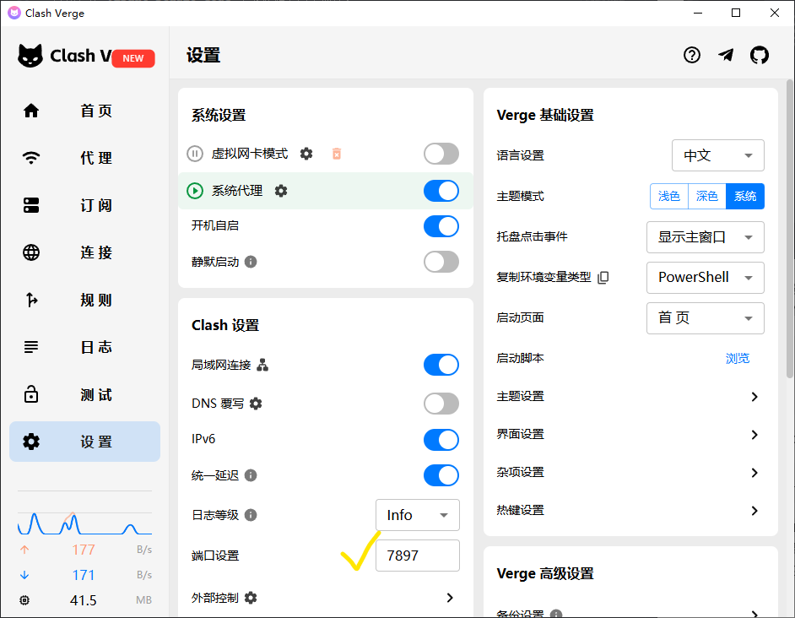This screenshot has width=795, height=618.
Task: Open the 语言设置 dropdown showing 中文
Action: [717, 155]
